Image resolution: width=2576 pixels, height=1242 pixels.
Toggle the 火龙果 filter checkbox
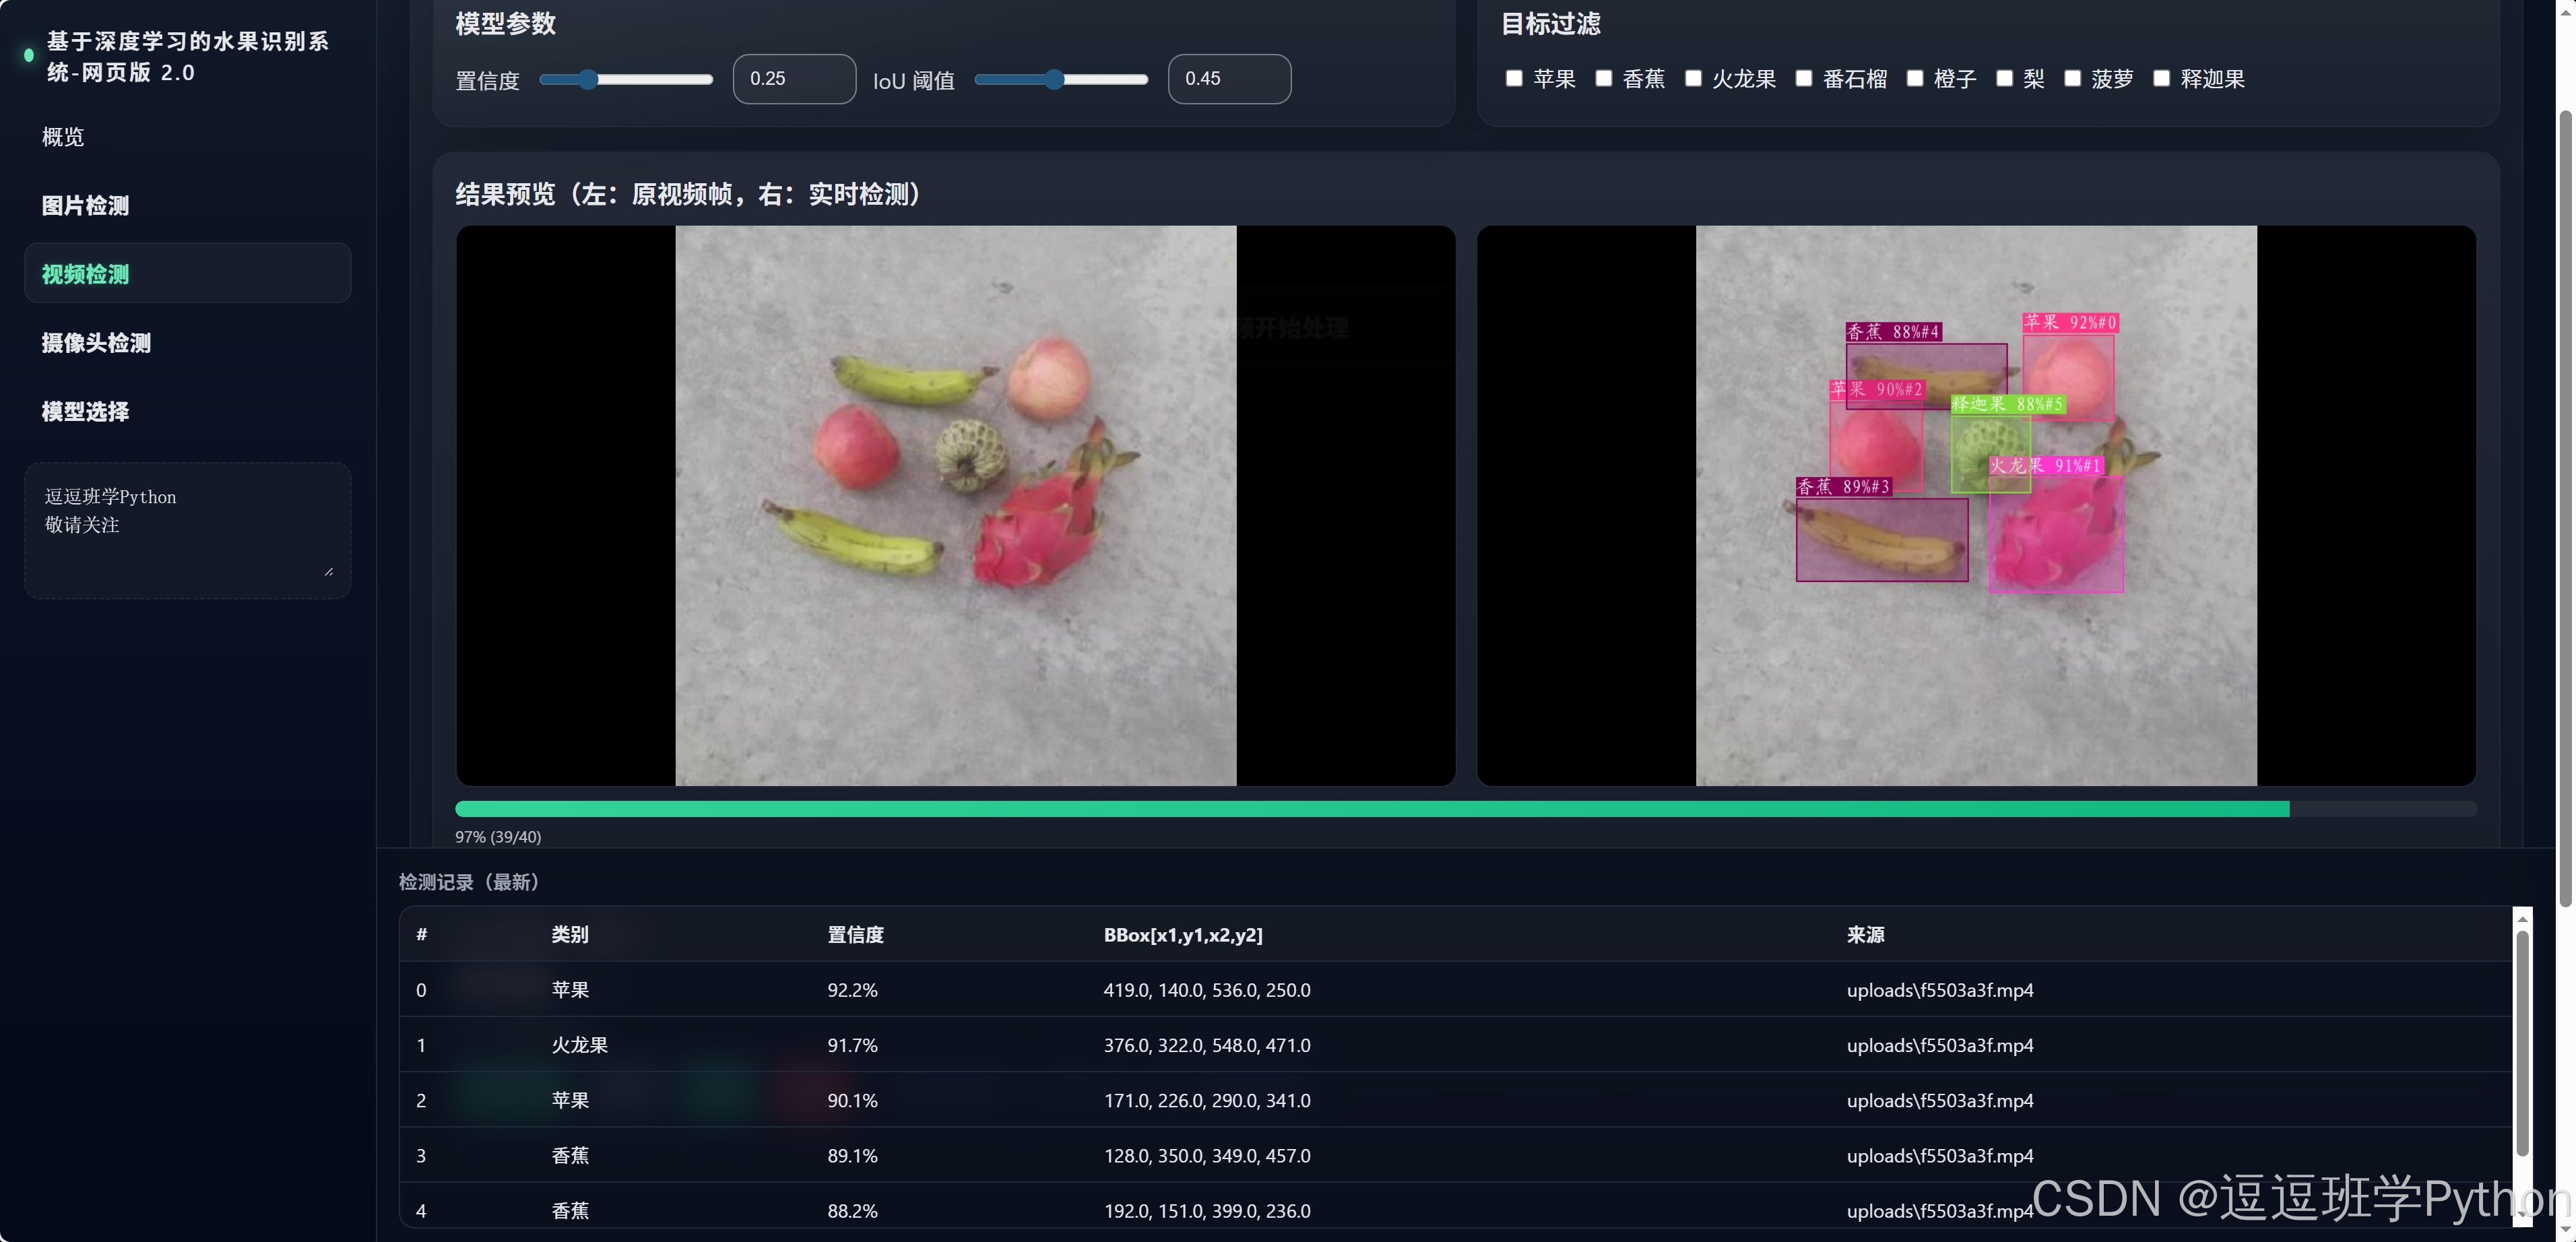(x=1693, y=78)
